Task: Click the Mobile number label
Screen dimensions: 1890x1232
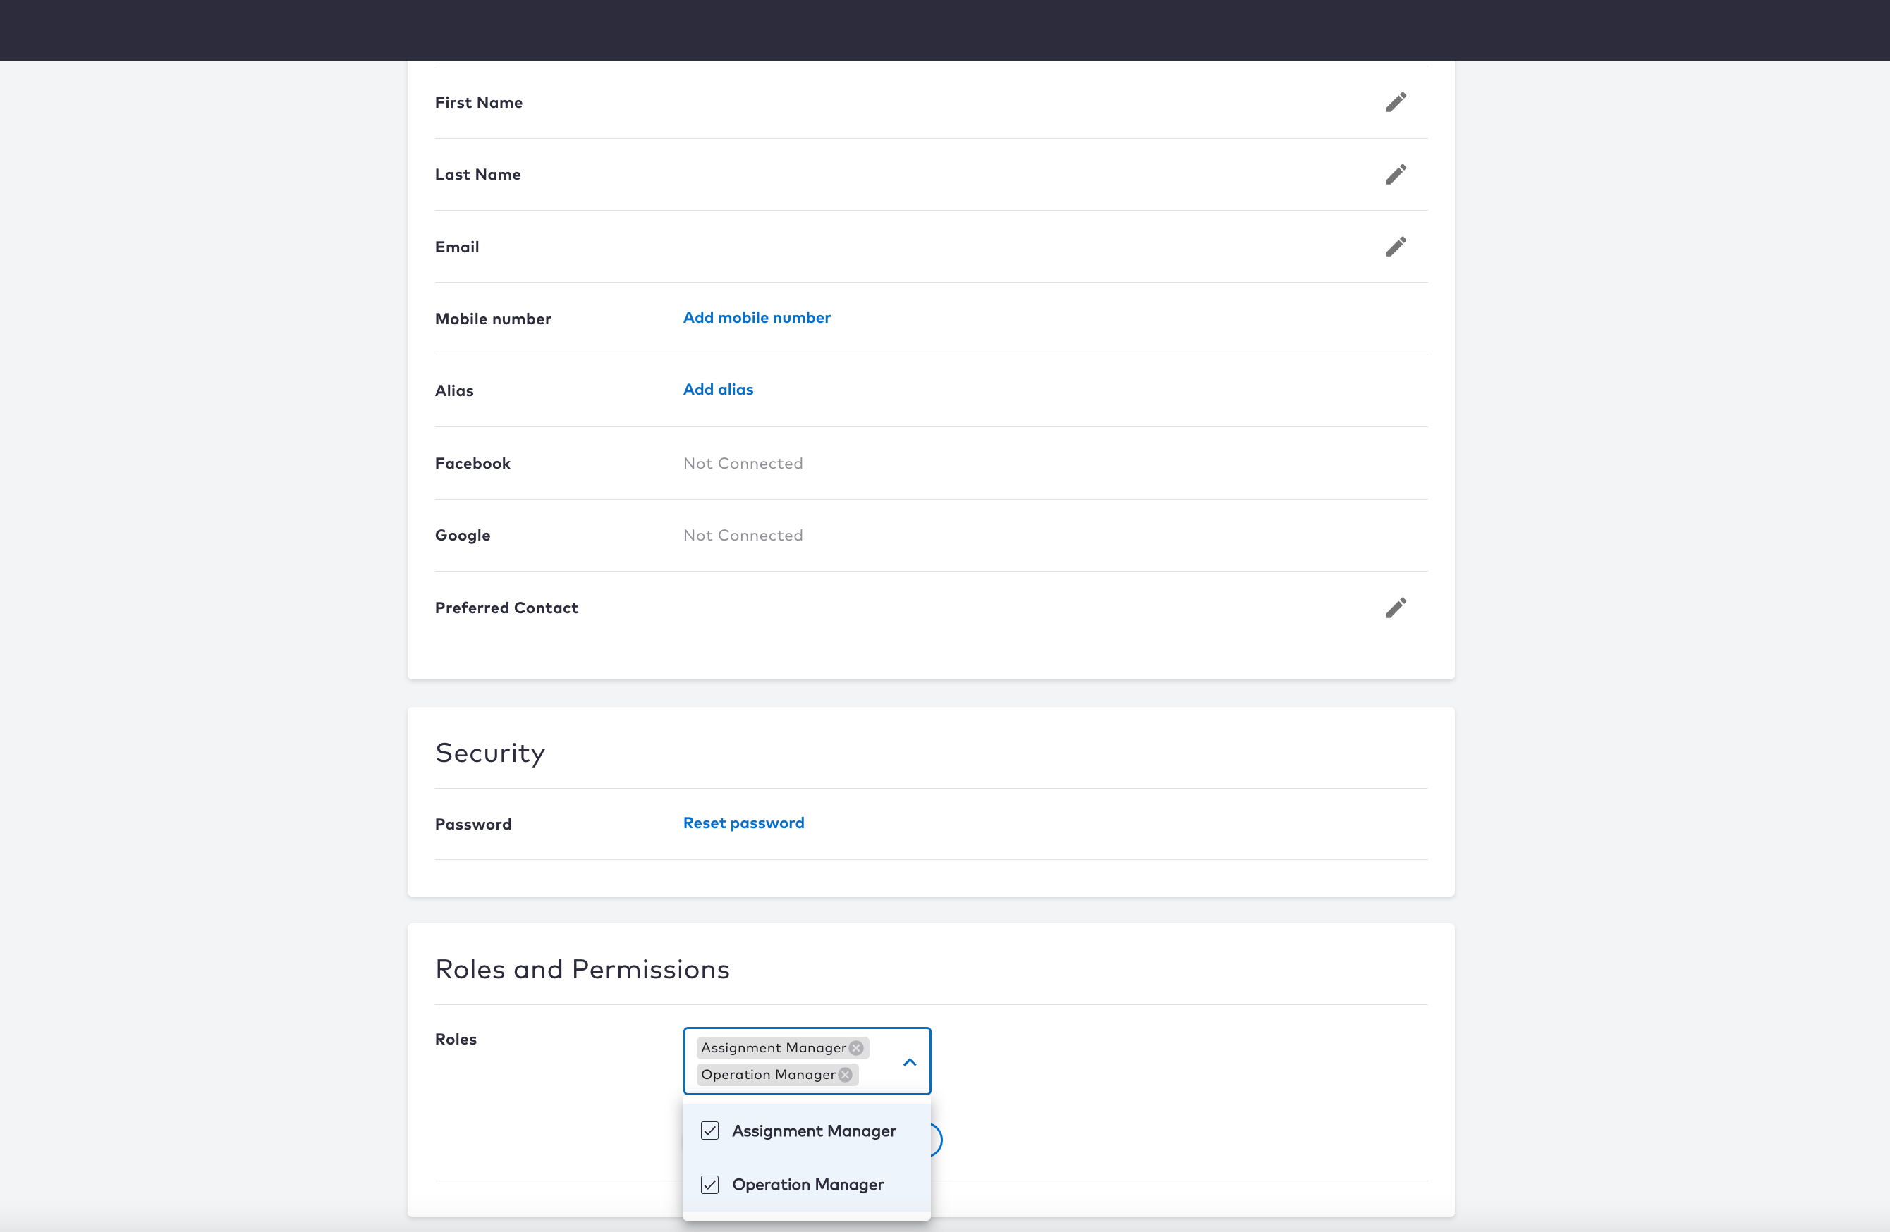Action: 493,319
